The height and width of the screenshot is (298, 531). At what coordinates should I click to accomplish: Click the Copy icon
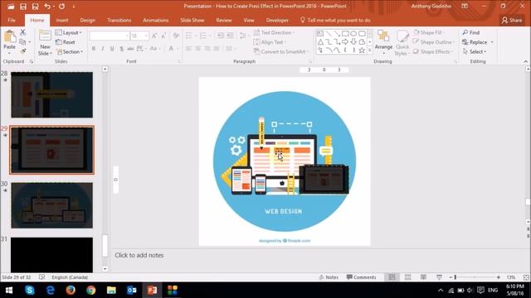(x=22, y=42)
